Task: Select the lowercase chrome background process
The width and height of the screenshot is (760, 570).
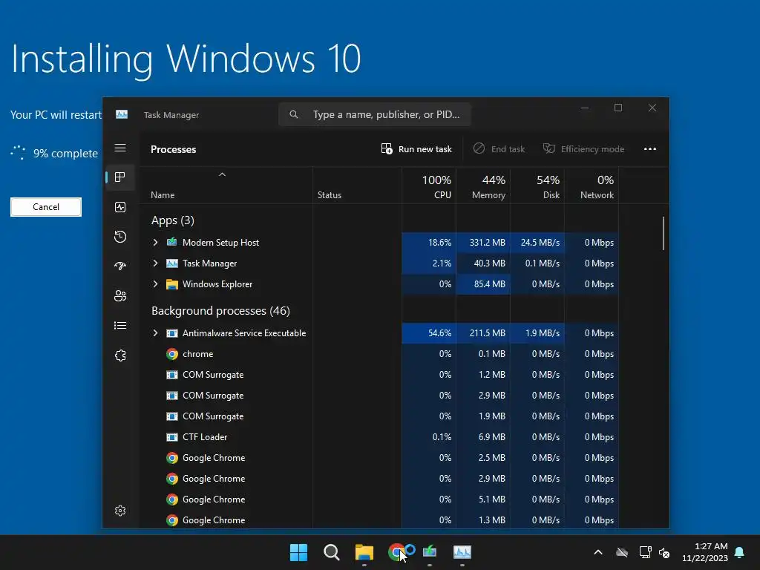Action: (379, 354)
